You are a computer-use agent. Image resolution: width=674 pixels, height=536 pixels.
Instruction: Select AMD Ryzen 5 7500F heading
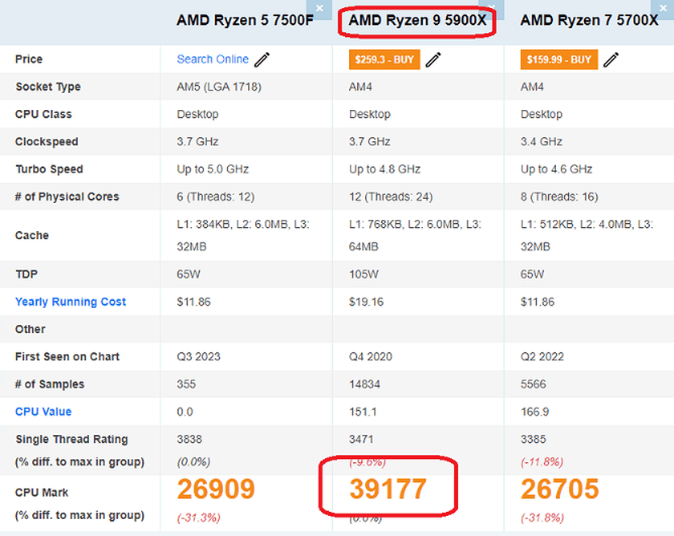point(245,20)
